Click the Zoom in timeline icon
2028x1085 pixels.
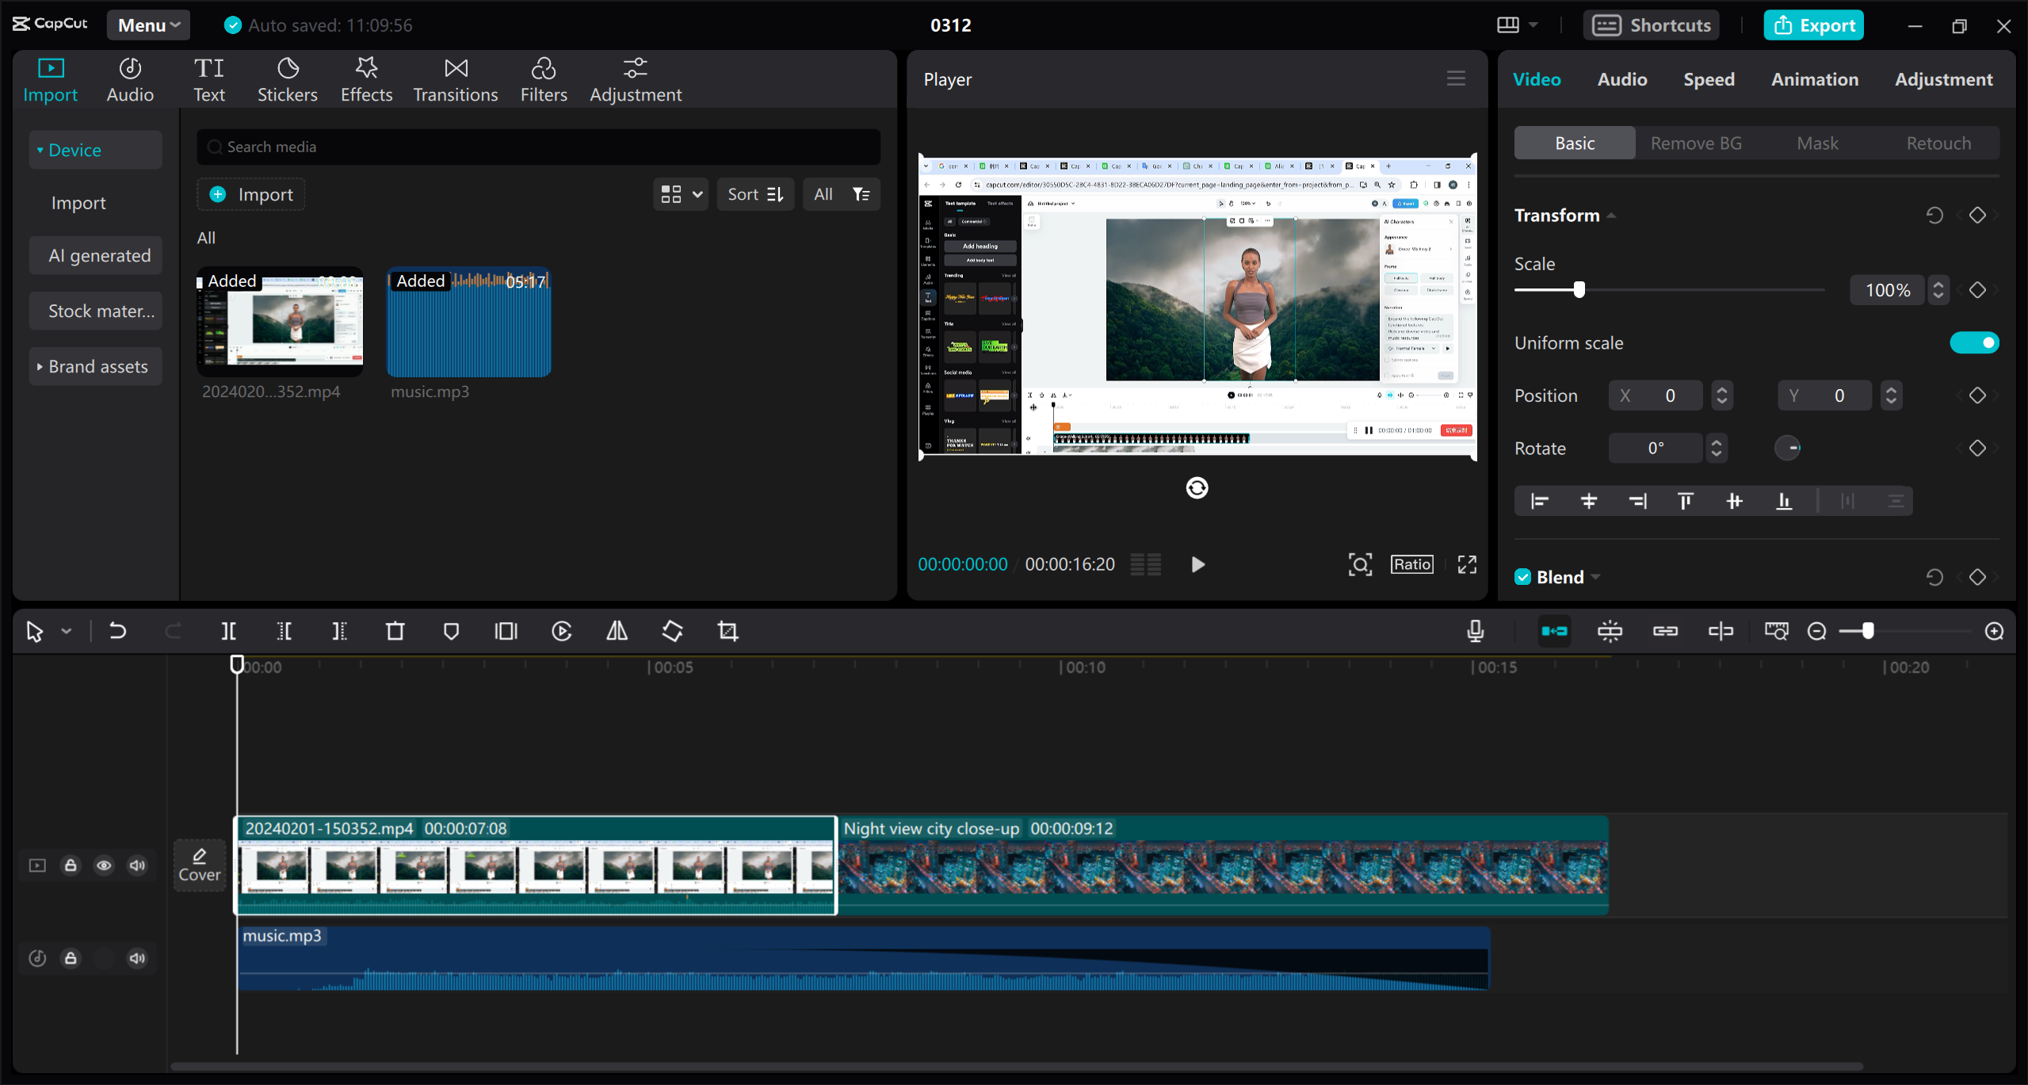[1994, 631]
